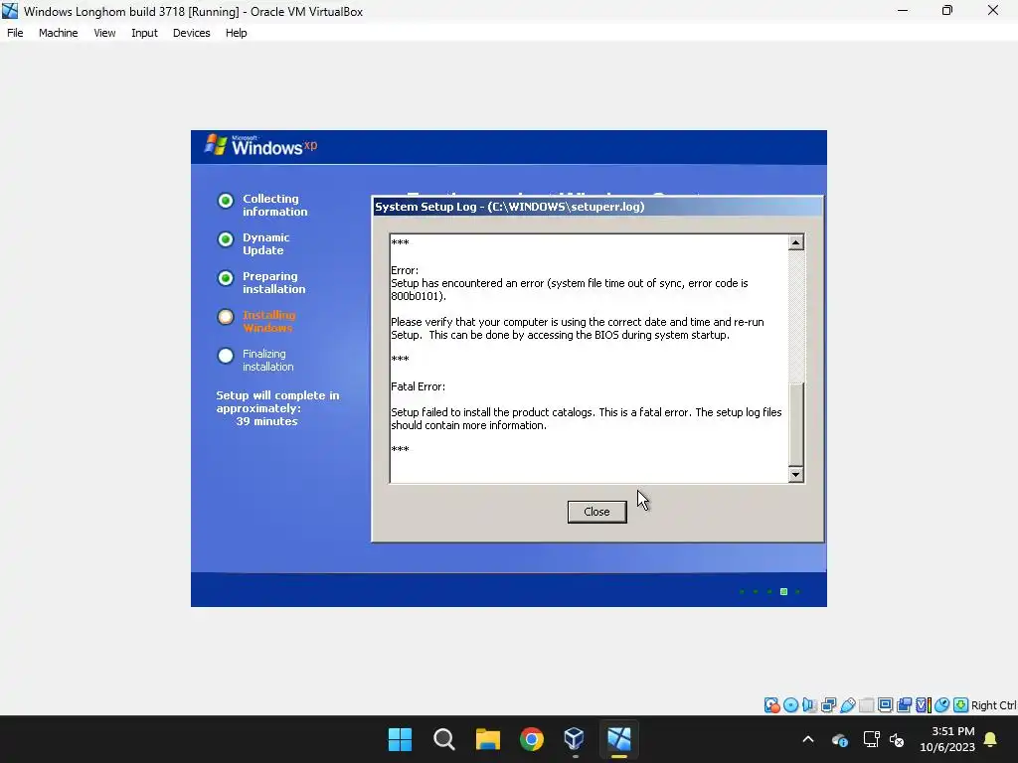Close the System Setup Log dialog
The image size is (1018, 763).
(x=596, y=512)
